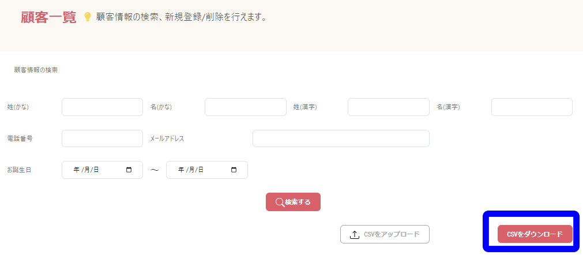
Task: Click the 顧客情報の検索 section label
Action: point(36,70)
